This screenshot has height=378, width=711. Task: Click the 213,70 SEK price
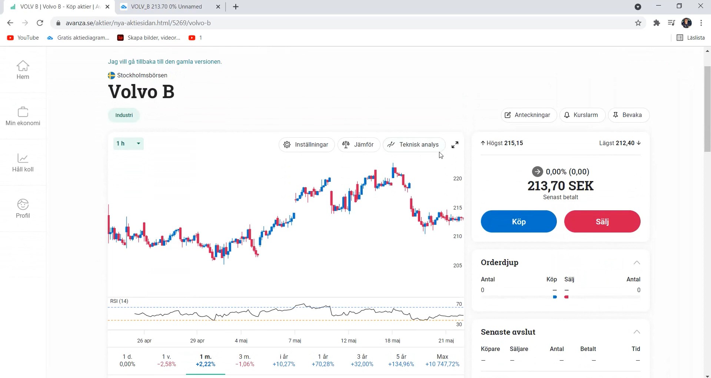tap(561, 186)
